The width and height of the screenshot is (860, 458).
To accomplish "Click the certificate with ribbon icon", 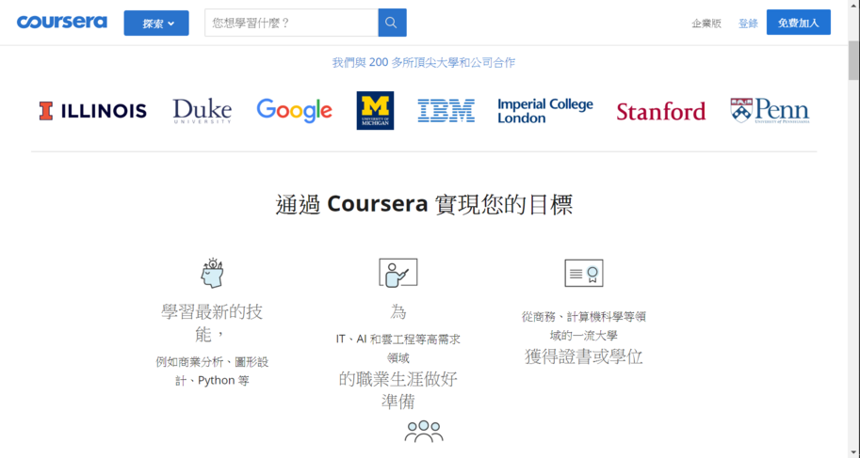I will point(584,273).
